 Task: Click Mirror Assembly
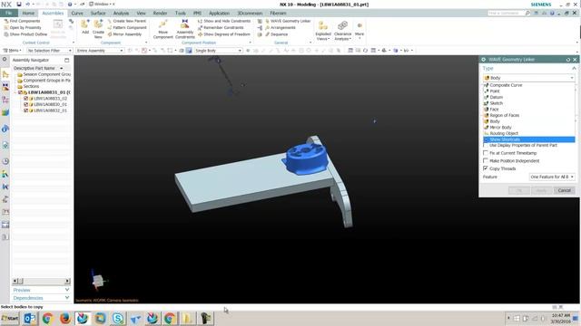[x=124, y=34]
